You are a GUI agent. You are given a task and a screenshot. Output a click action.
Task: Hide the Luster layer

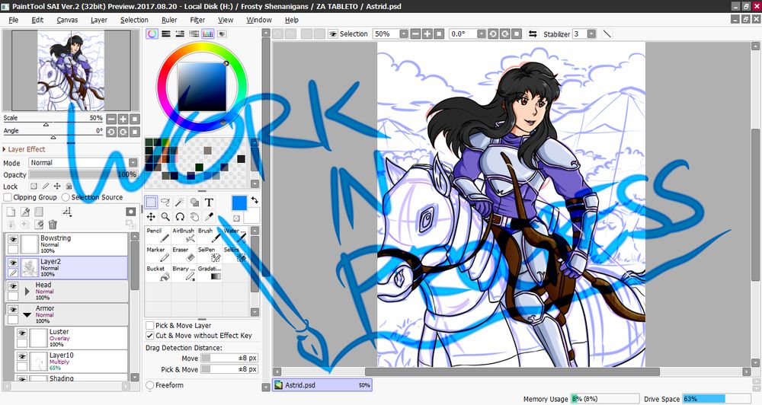pyautogui.click(x=22, y=333)
